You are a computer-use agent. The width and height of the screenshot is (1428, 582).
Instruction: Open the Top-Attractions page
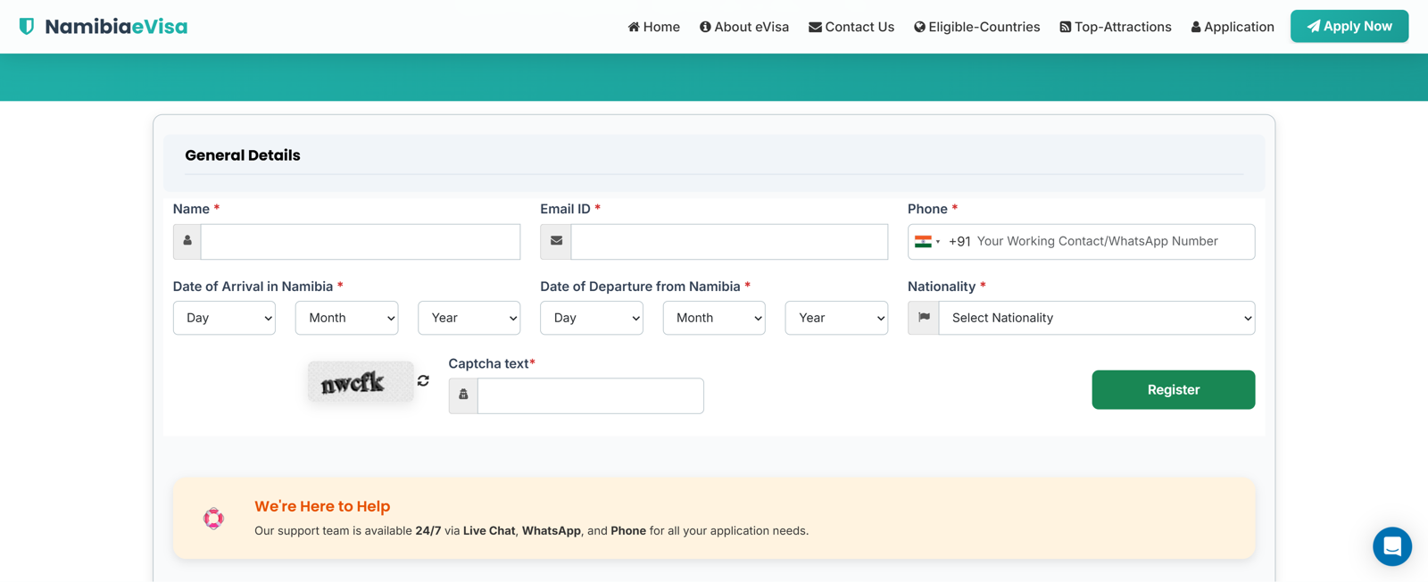(1115, 27)
